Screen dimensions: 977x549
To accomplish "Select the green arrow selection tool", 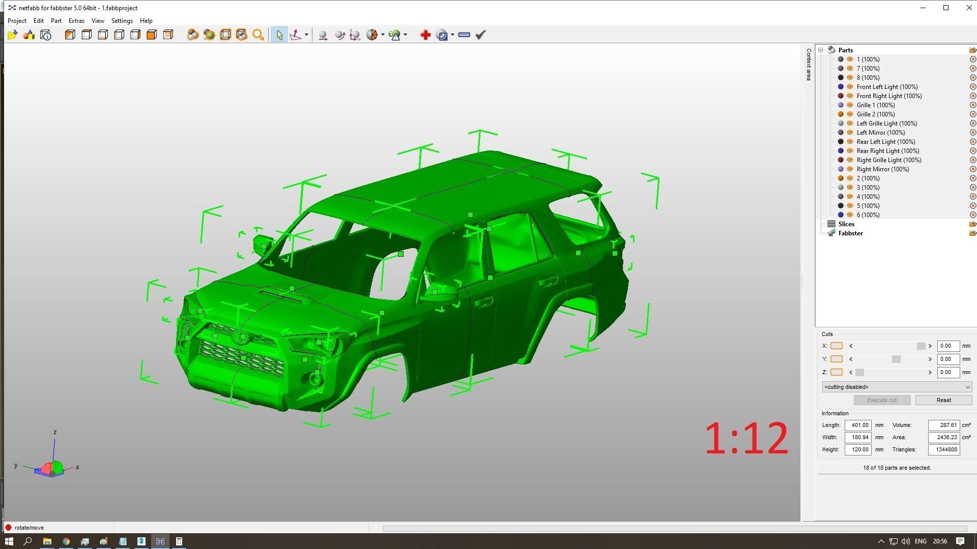I will coord(279,35).
